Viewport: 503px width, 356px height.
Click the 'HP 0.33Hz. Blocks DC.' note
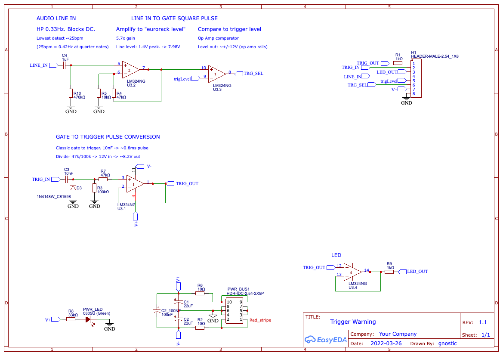point(66,29)
